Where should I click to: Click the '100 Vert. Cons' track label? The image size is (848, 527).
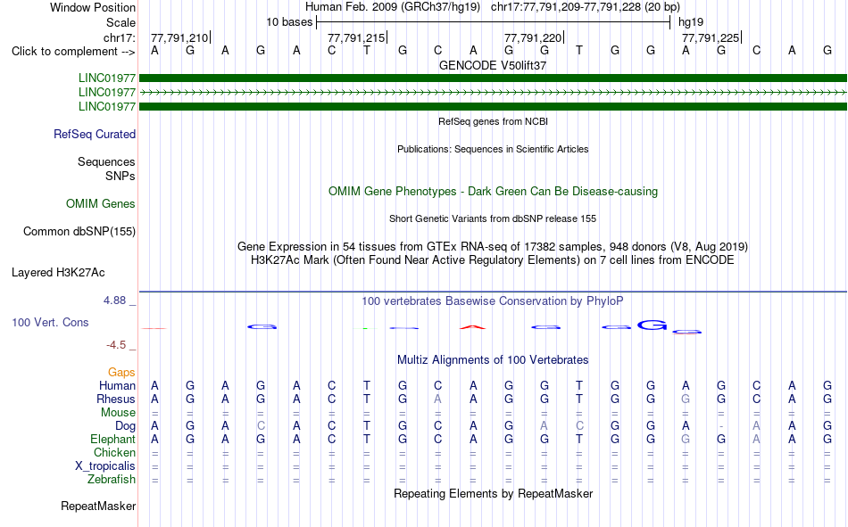tap(50, 322)
